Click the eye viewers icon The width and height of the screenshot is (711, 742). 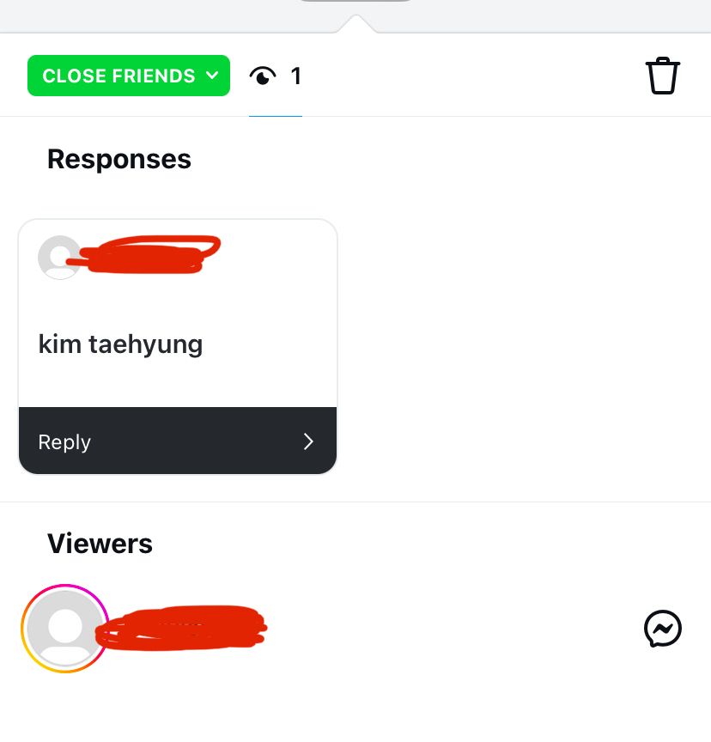pos(263,76)
